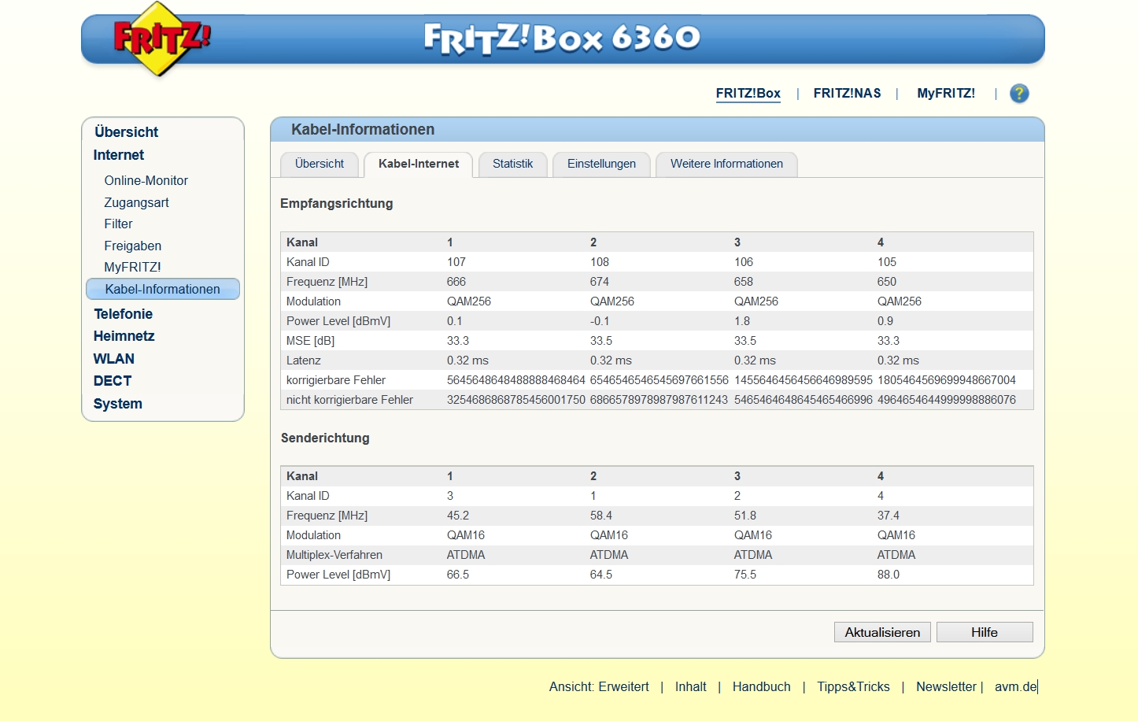
Task: Click upstream power level 64.5
Action: [x=601, y=575]
